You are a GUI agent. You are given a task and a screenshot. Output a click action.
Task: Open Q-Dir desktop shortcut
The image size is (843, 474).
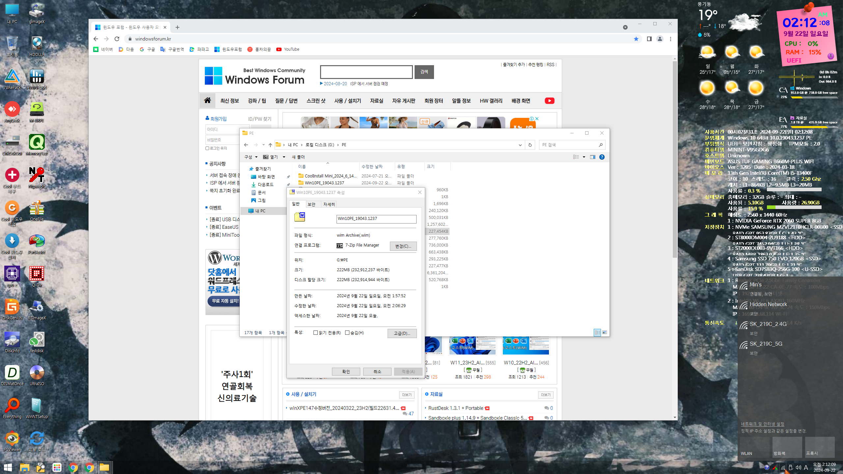[x=37, y=277]
